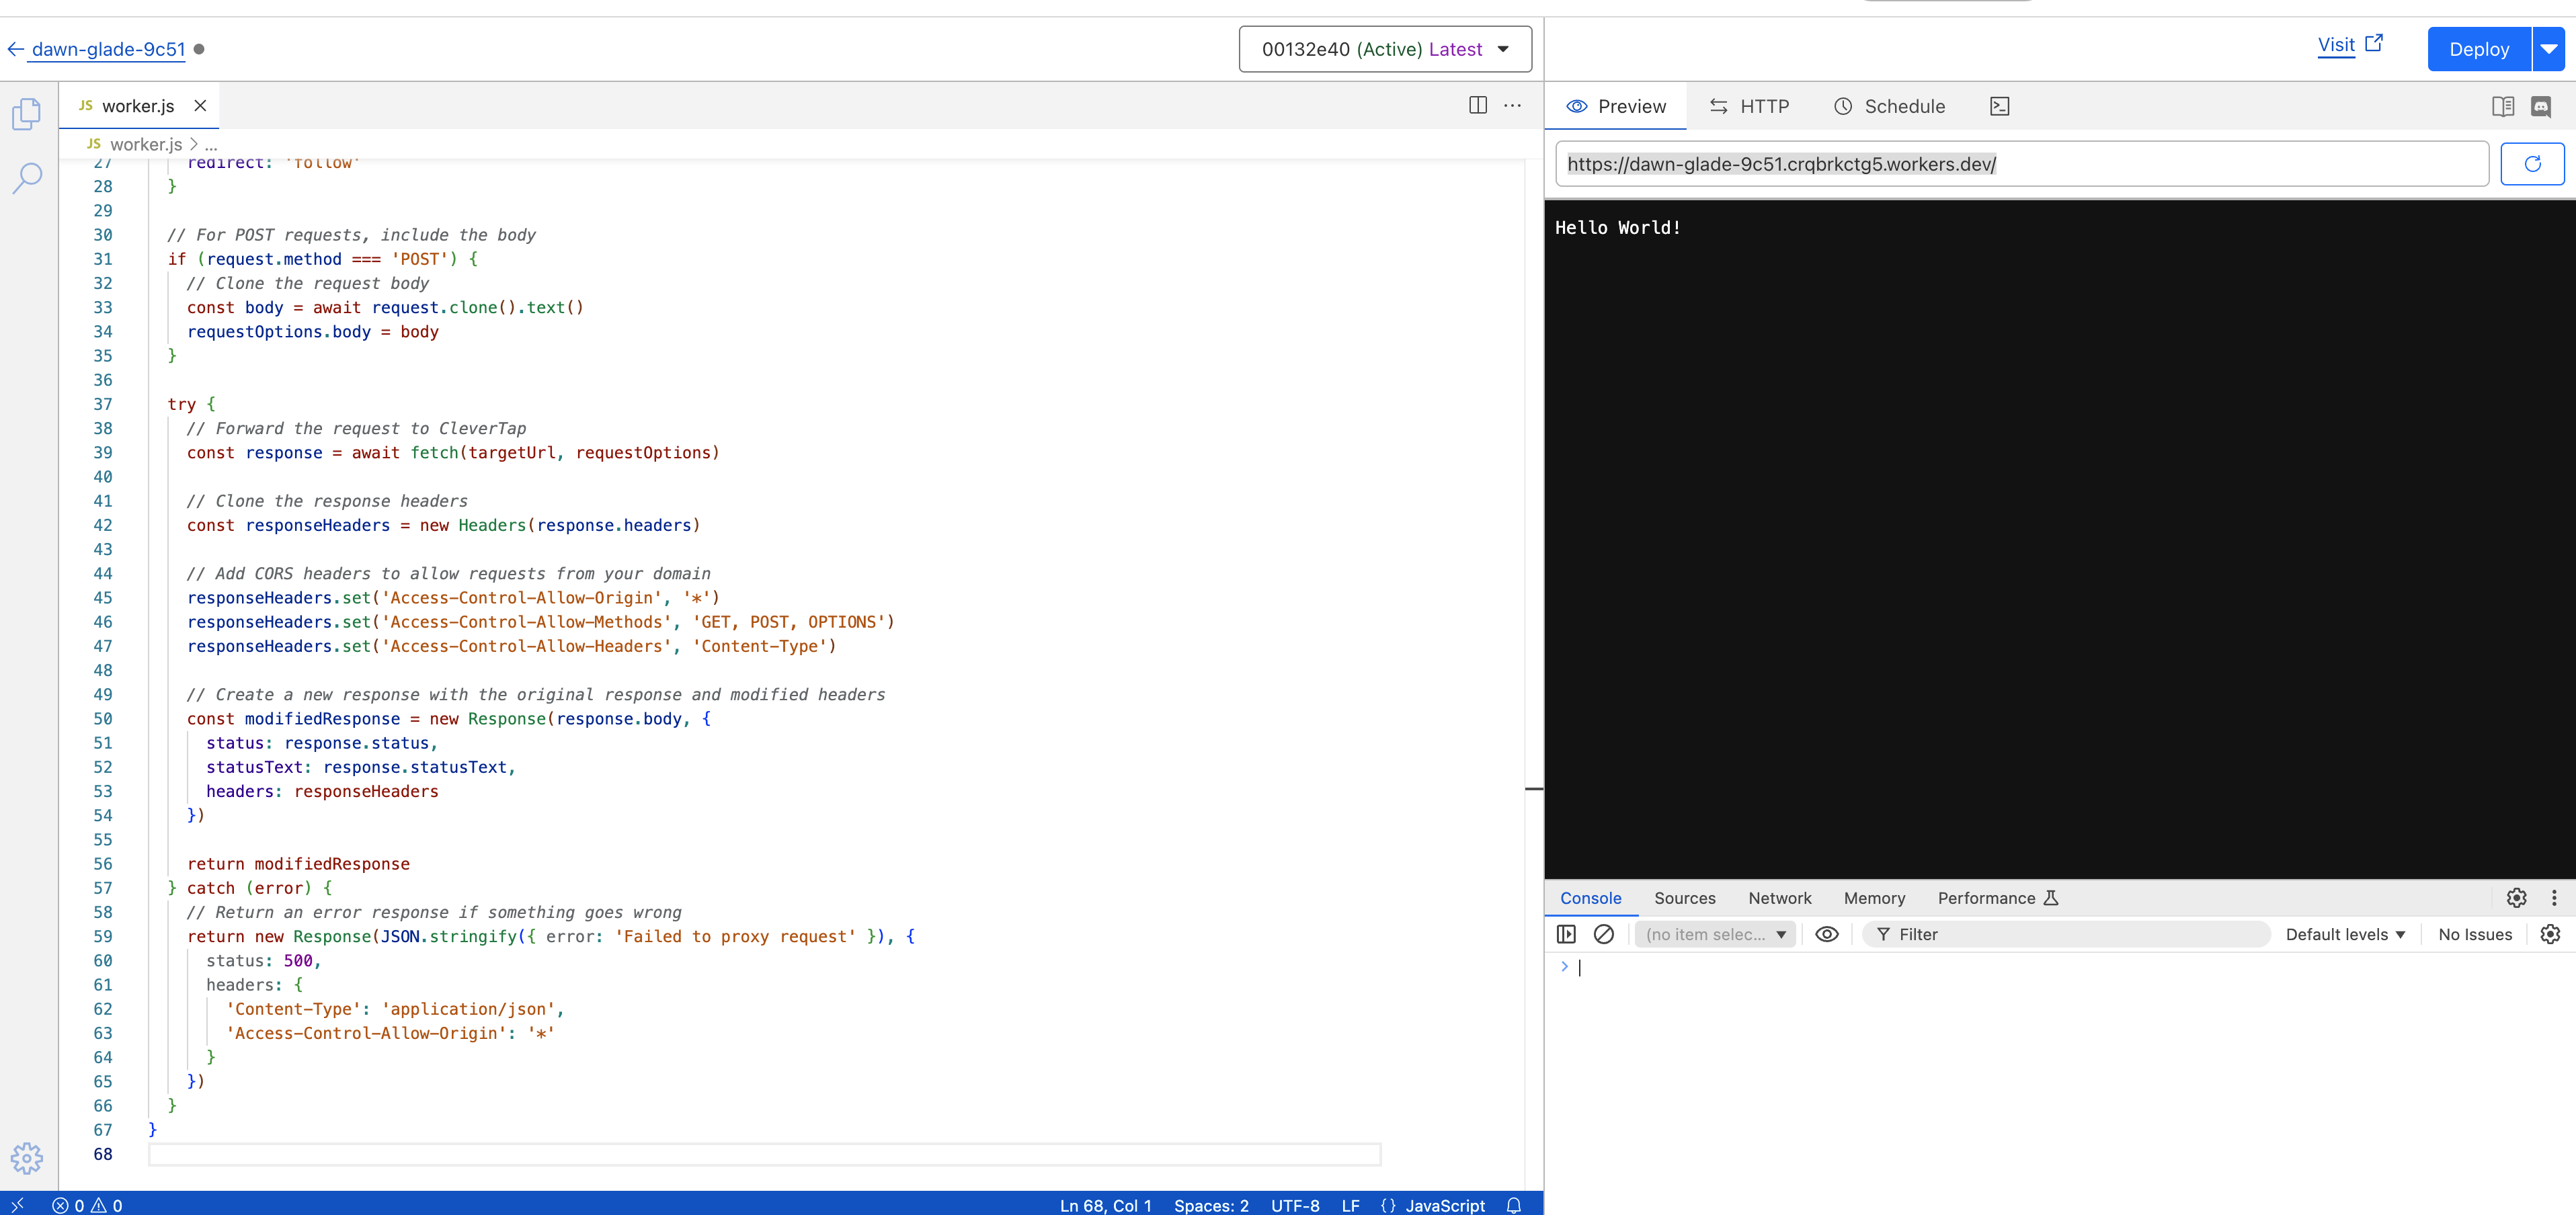The height and width of the screenshot is (1215, 2576).
Task: Open the Manage gear icon in sidebar
Action: point(27,1158)
